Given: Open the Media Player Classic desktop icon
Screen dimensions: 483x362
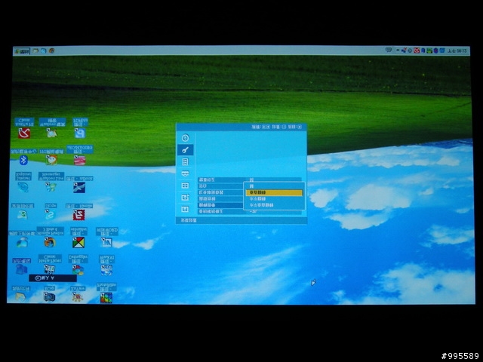Looking at the screenshot, I should click(50, 269).
